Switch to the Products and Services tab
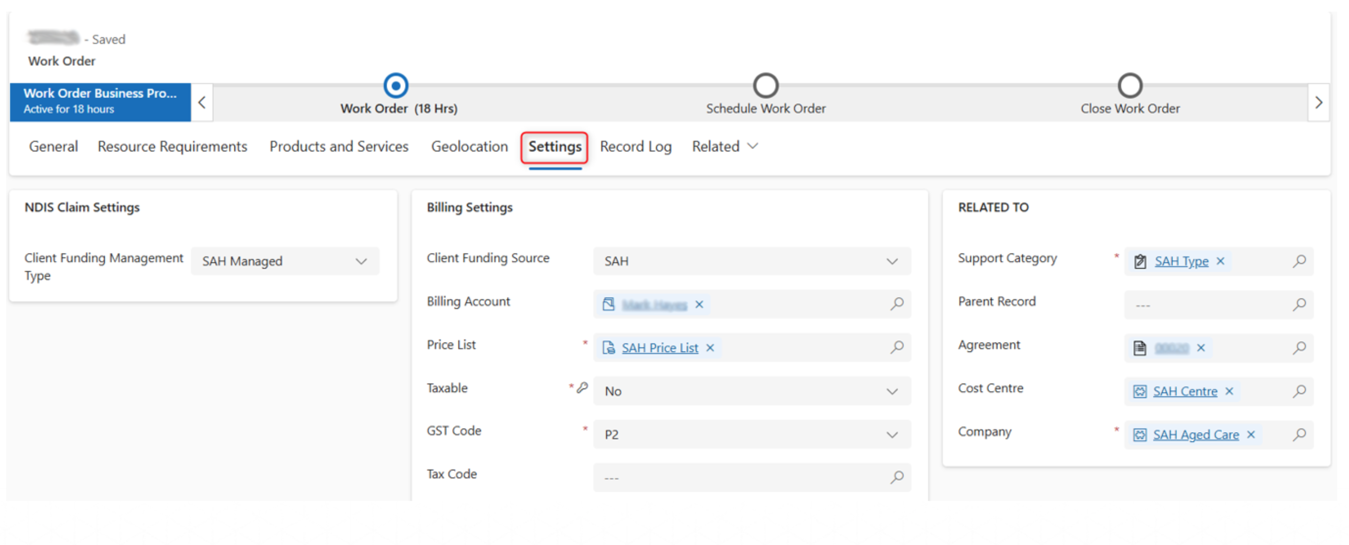The width and height of the screenshot is (1349, 545). [x=338, y=147]
